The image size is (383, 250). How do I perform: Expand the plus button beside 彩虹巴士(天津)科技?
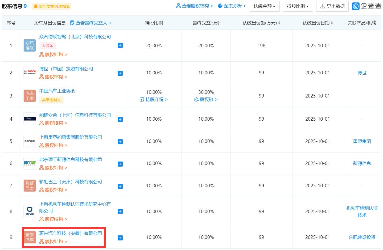[x=120, y=186]
